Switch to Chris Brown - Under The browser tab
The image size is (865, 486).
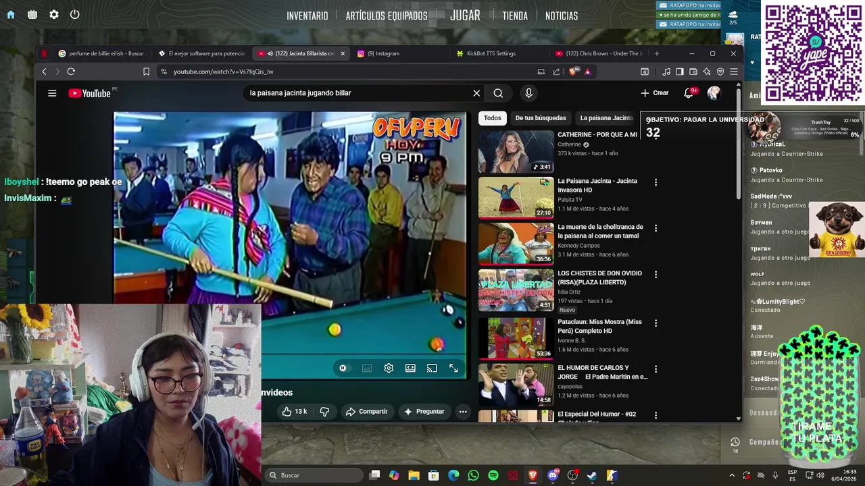598,53
